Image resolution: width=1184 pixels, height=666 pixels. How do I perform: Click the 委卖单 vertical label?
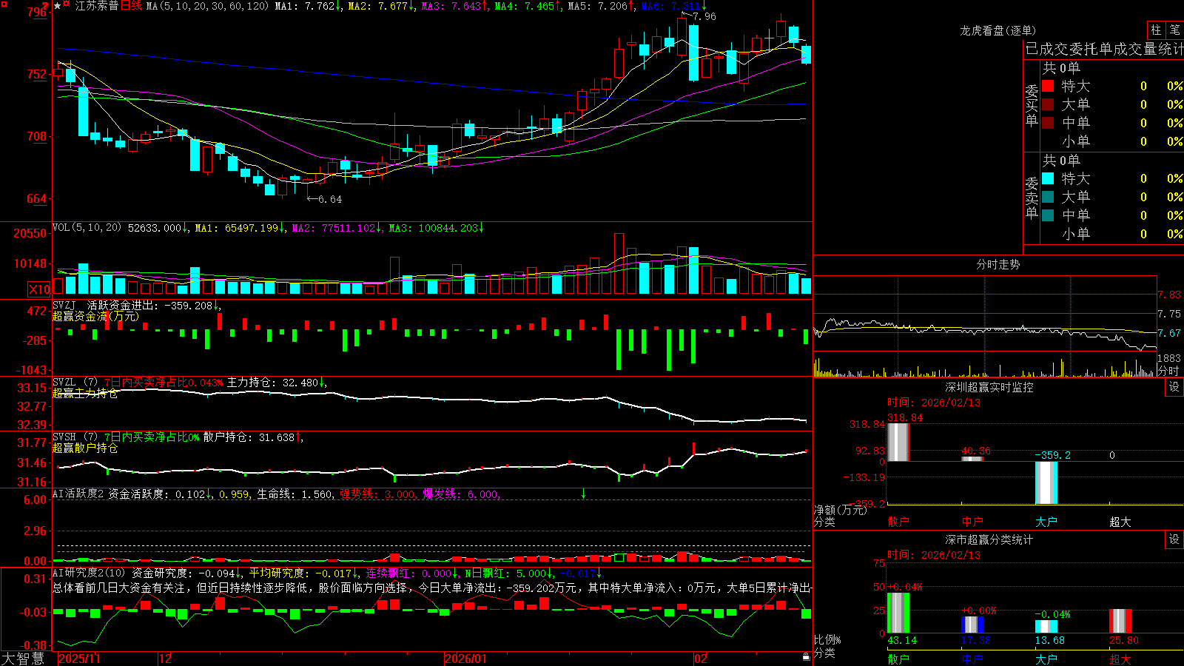[1032, 198]
